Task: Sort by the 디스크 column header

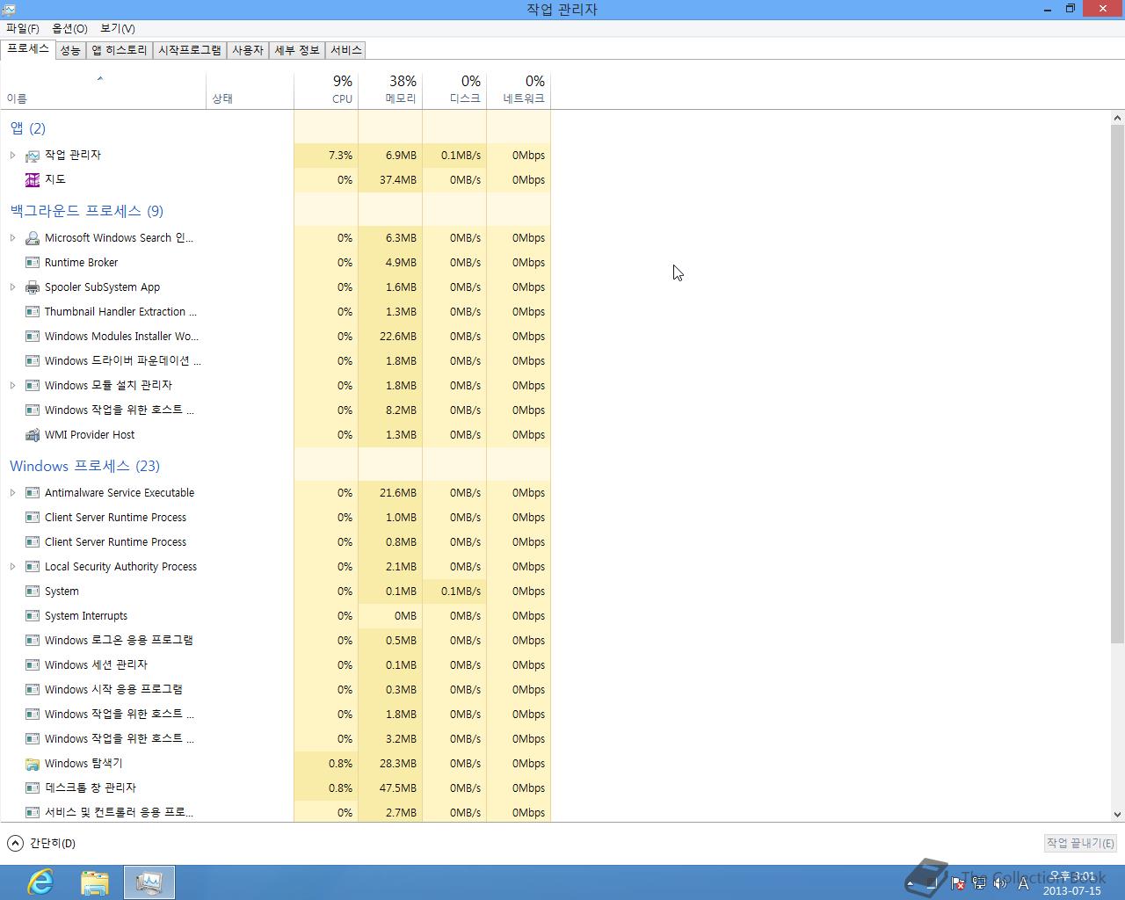Action: pyautogui.click(x=454, y=90)
